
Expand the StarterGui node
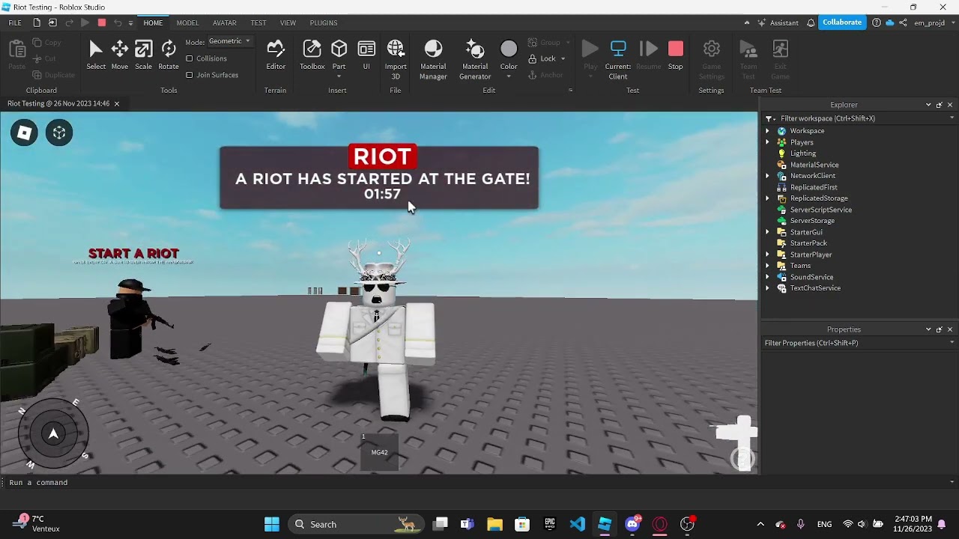(767, 232)
